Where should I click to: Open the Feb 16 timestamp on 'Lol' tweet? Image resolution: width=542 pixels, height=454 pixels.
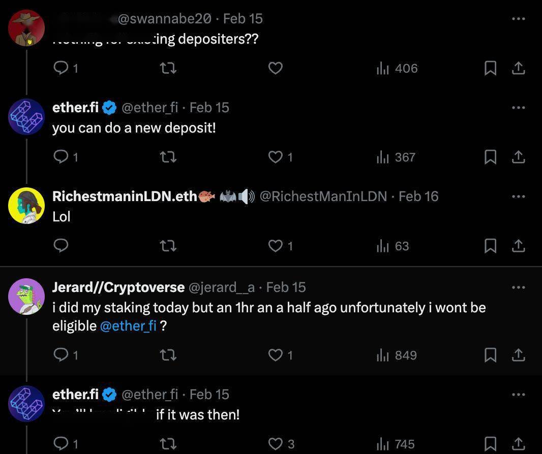tap(418, 197)
